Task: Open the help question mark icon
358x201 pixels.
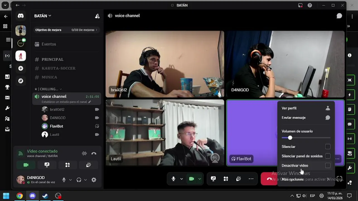Action: tap(310, 5)
